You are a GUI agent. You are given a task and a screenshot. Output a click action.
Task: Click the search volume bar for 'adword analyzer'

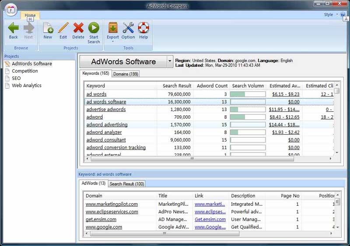coord(248,132)
